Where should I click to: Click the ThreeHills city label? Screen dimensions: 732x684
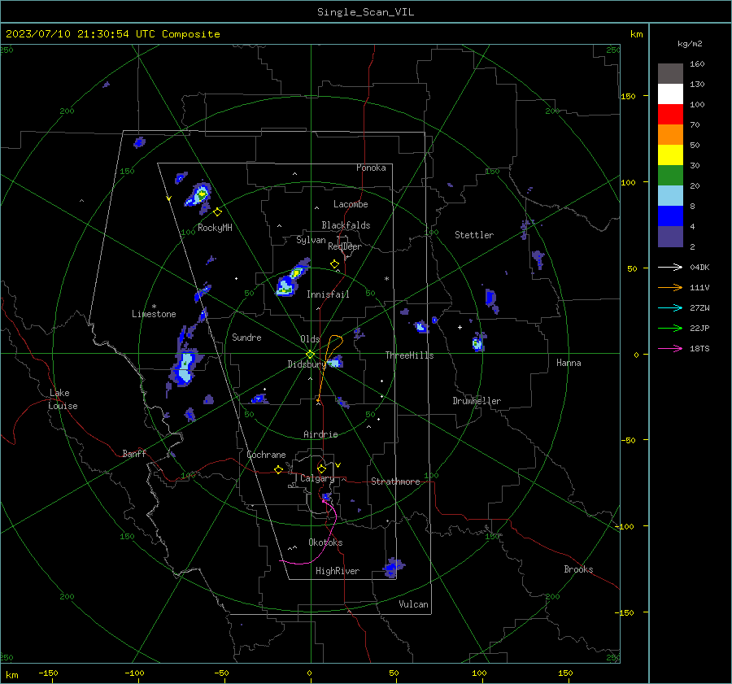(409, 355)
